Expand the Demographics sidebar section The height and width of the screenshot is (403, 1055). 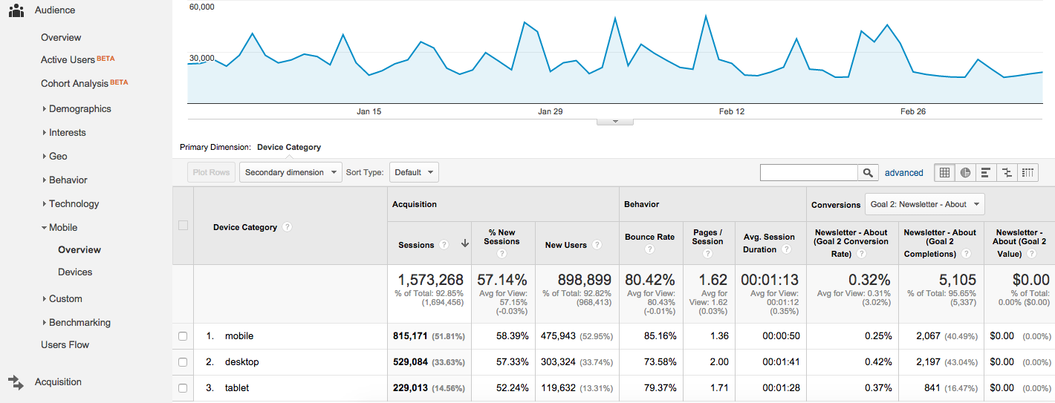(79, 108)
